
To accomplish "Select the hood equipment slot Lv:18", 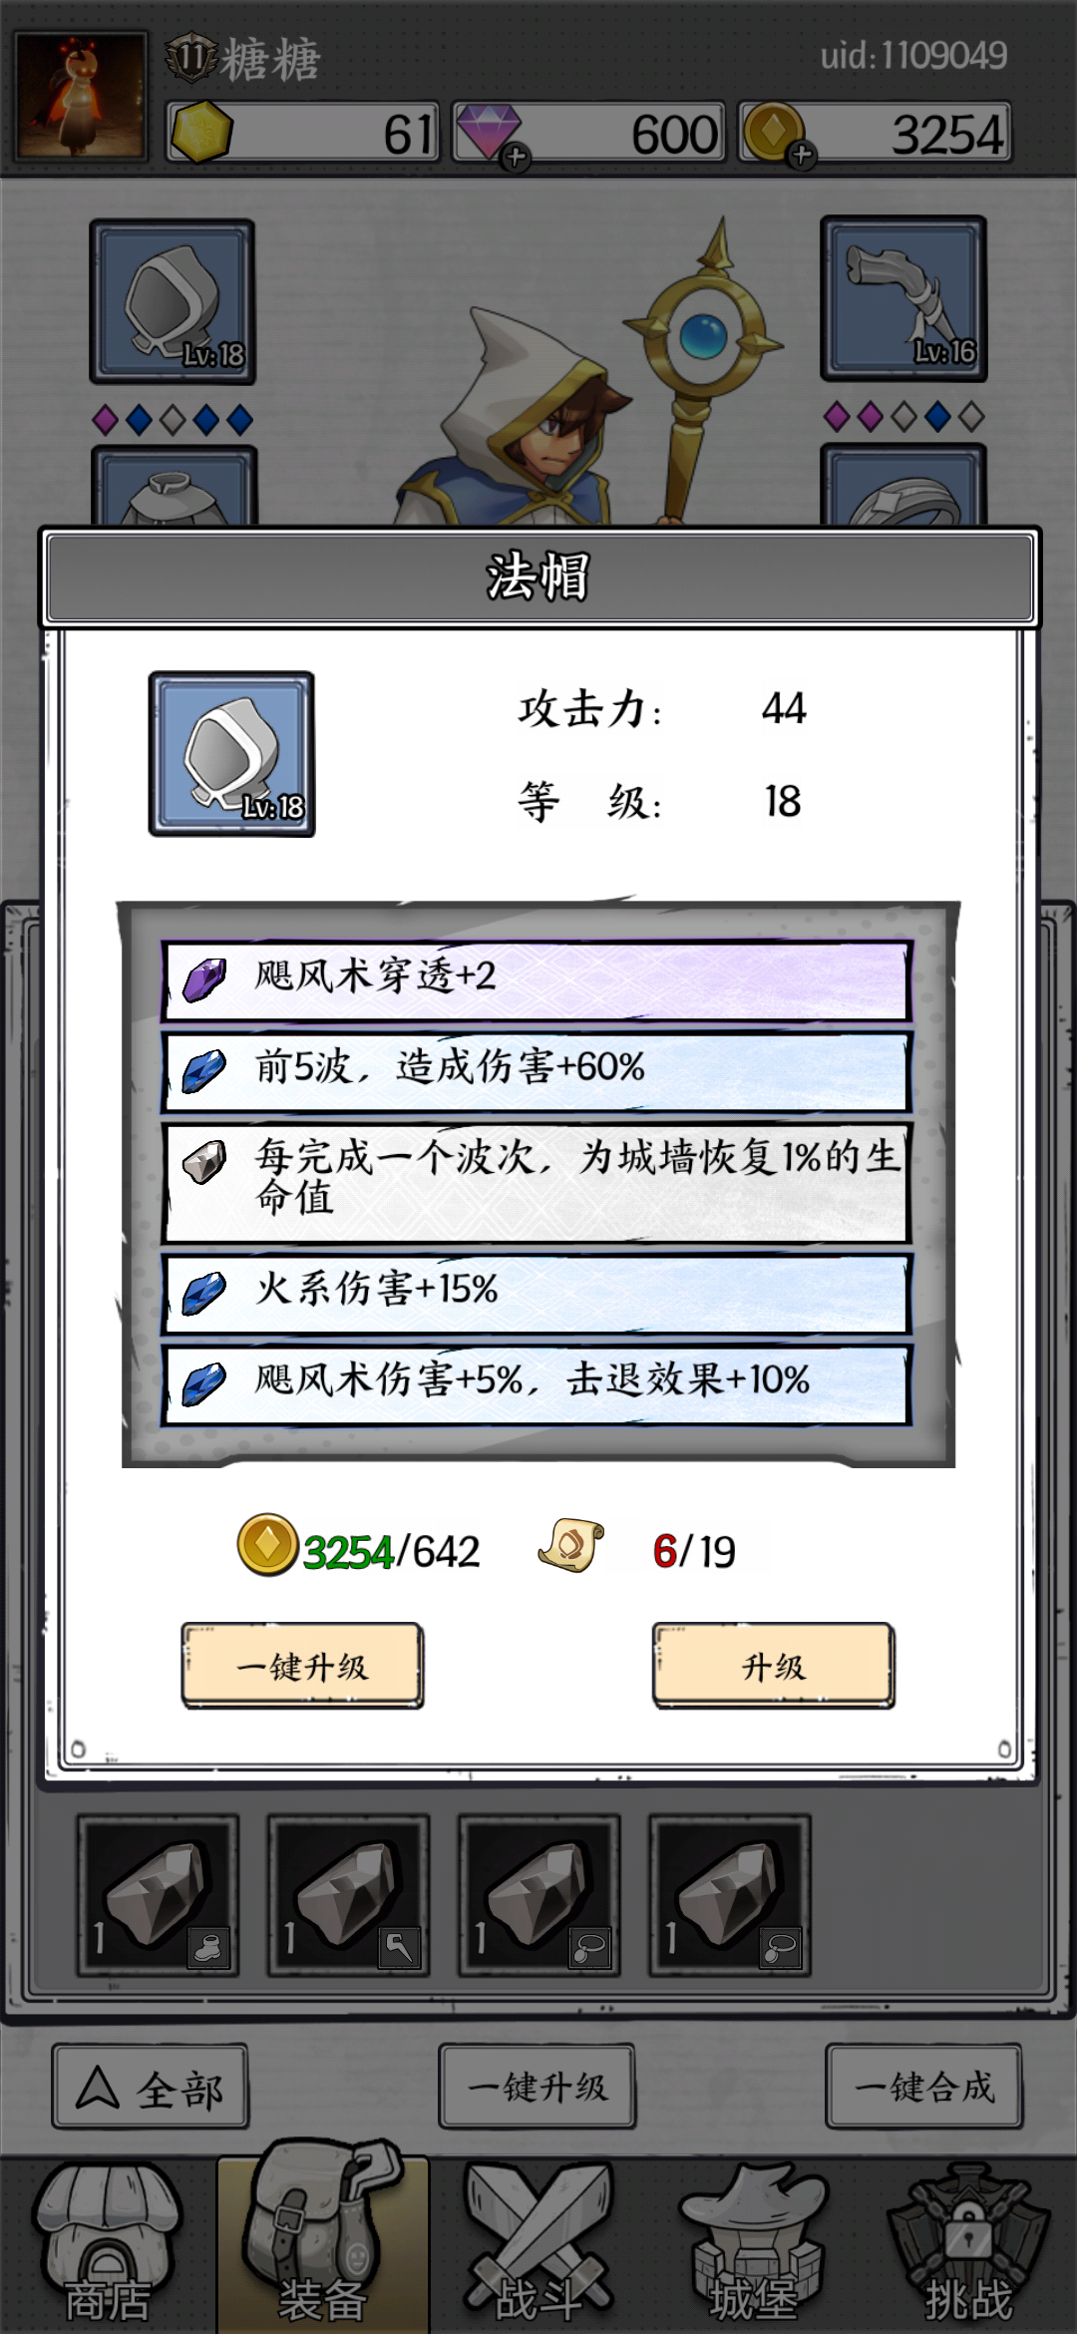I will click(173, 302).
